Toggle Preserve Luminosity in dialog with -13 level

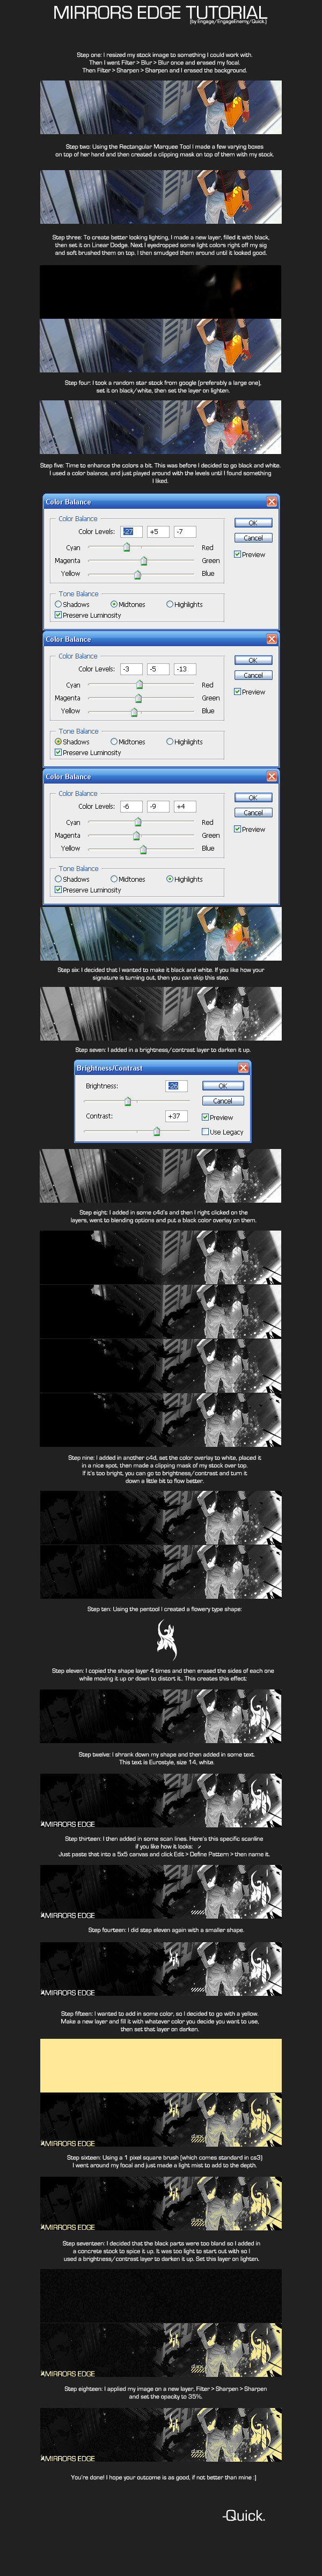coord(88,752)
